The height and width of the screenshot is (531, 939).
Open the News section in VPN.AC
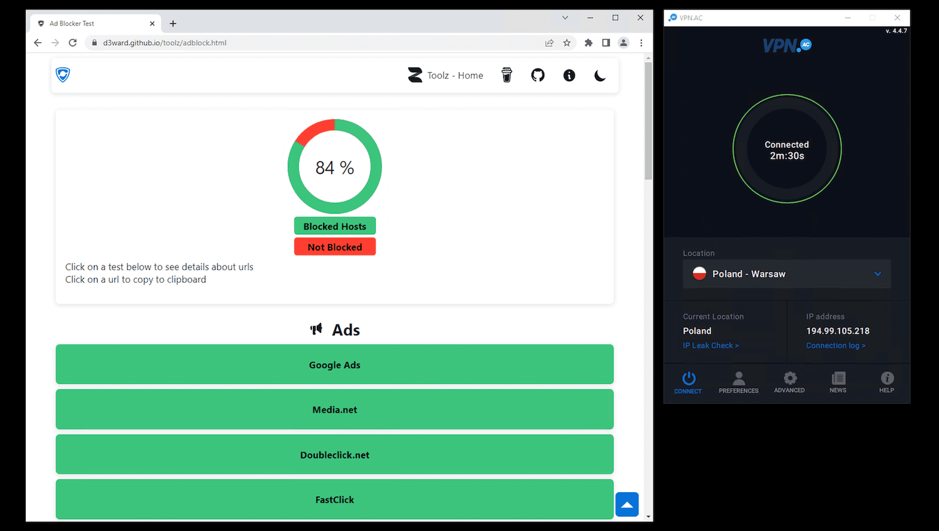838,382
